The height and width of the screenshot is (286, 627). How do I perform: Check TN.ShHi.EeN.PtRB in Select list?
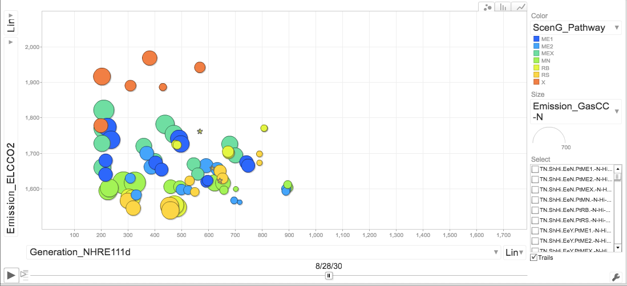click(x=535, y=210)
